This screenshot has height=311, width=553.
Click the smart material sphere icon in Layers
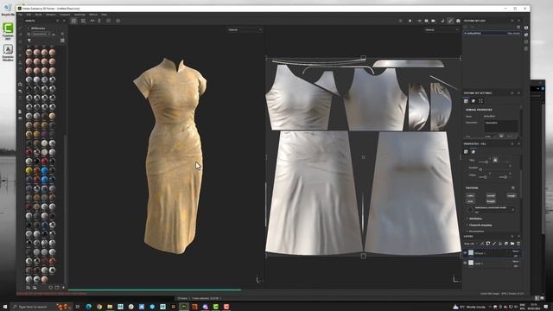(506, 244)
